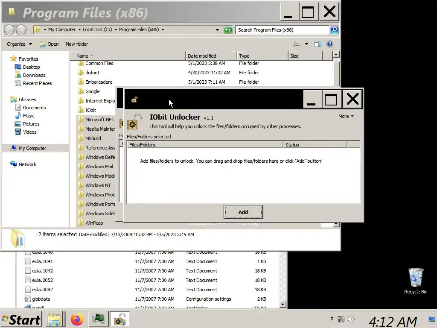Open Documents library
This screenshot has height=328, width=437.
(x=34, y=108)
